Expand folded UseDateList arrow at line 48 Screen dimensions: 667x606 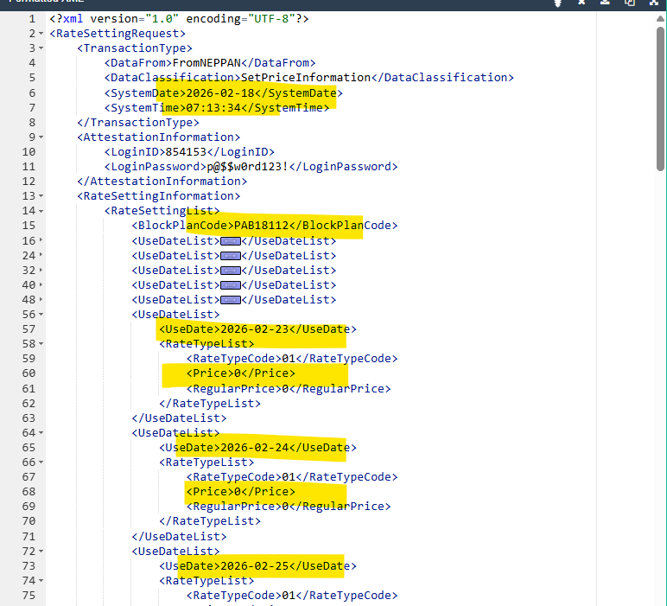coord(41,300)
